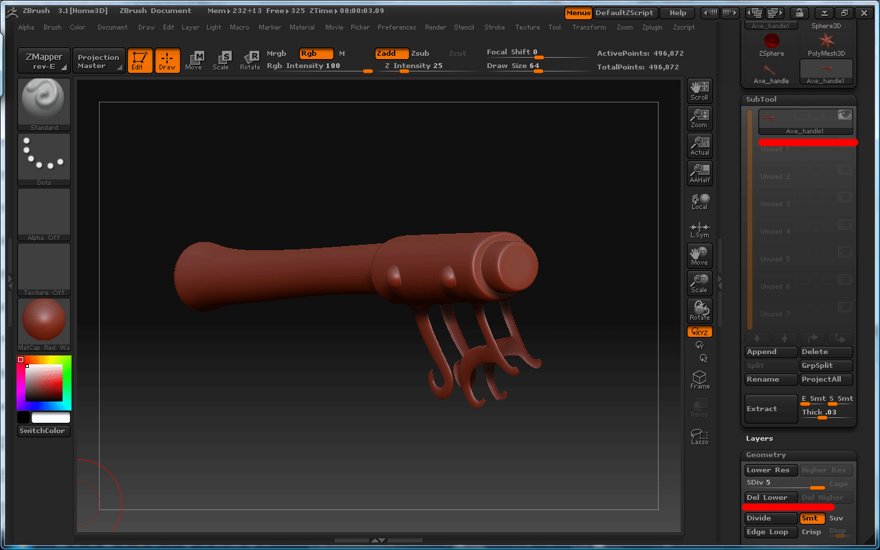Toggle the Zsub sculpt mode
Screen dimensions: 880x550
420,54
